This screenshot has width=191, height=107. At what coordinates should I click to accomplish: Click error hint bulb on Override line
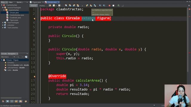click(x=35, y=77)
